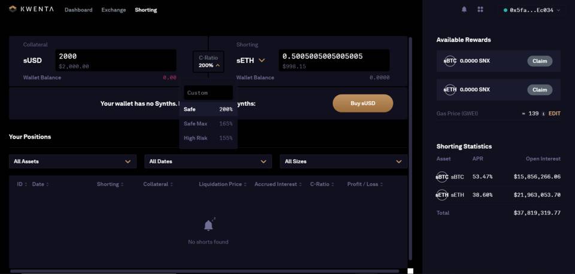Click the shorting Wallet Balance 0.0000 value
This screenshot has width=575, height=274.
pos(380,78)
